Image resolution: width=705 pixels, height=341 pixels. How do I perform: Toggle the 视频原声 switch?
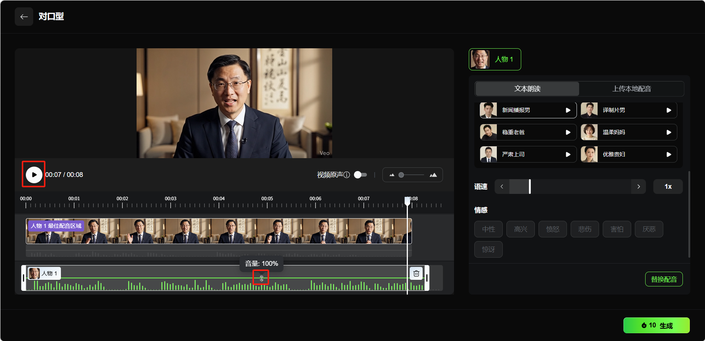[360, 175]
